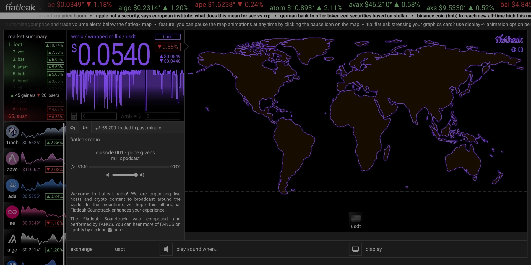
Task: Click the fiatleak logo on the map
Action: [509, 39]
